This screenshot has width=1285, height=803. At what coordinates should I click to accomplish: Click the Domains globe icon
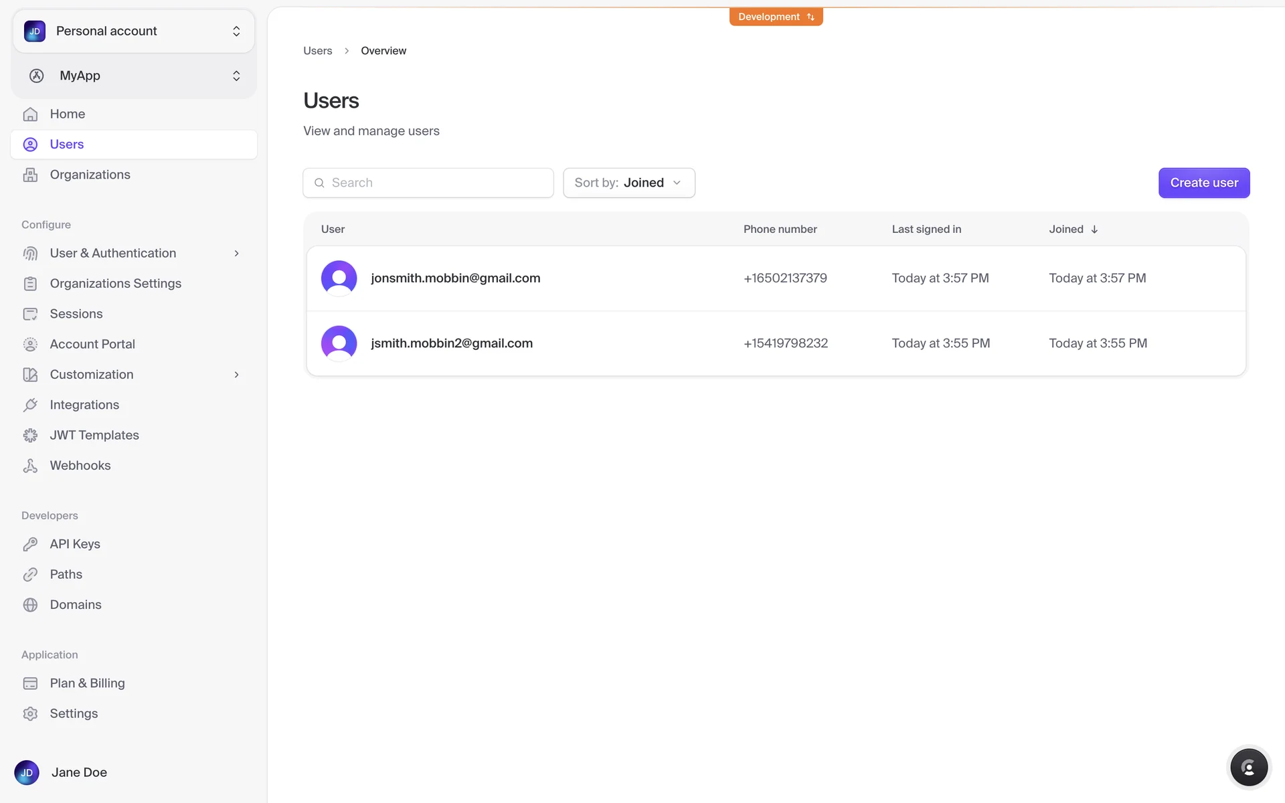pos(30,605)
